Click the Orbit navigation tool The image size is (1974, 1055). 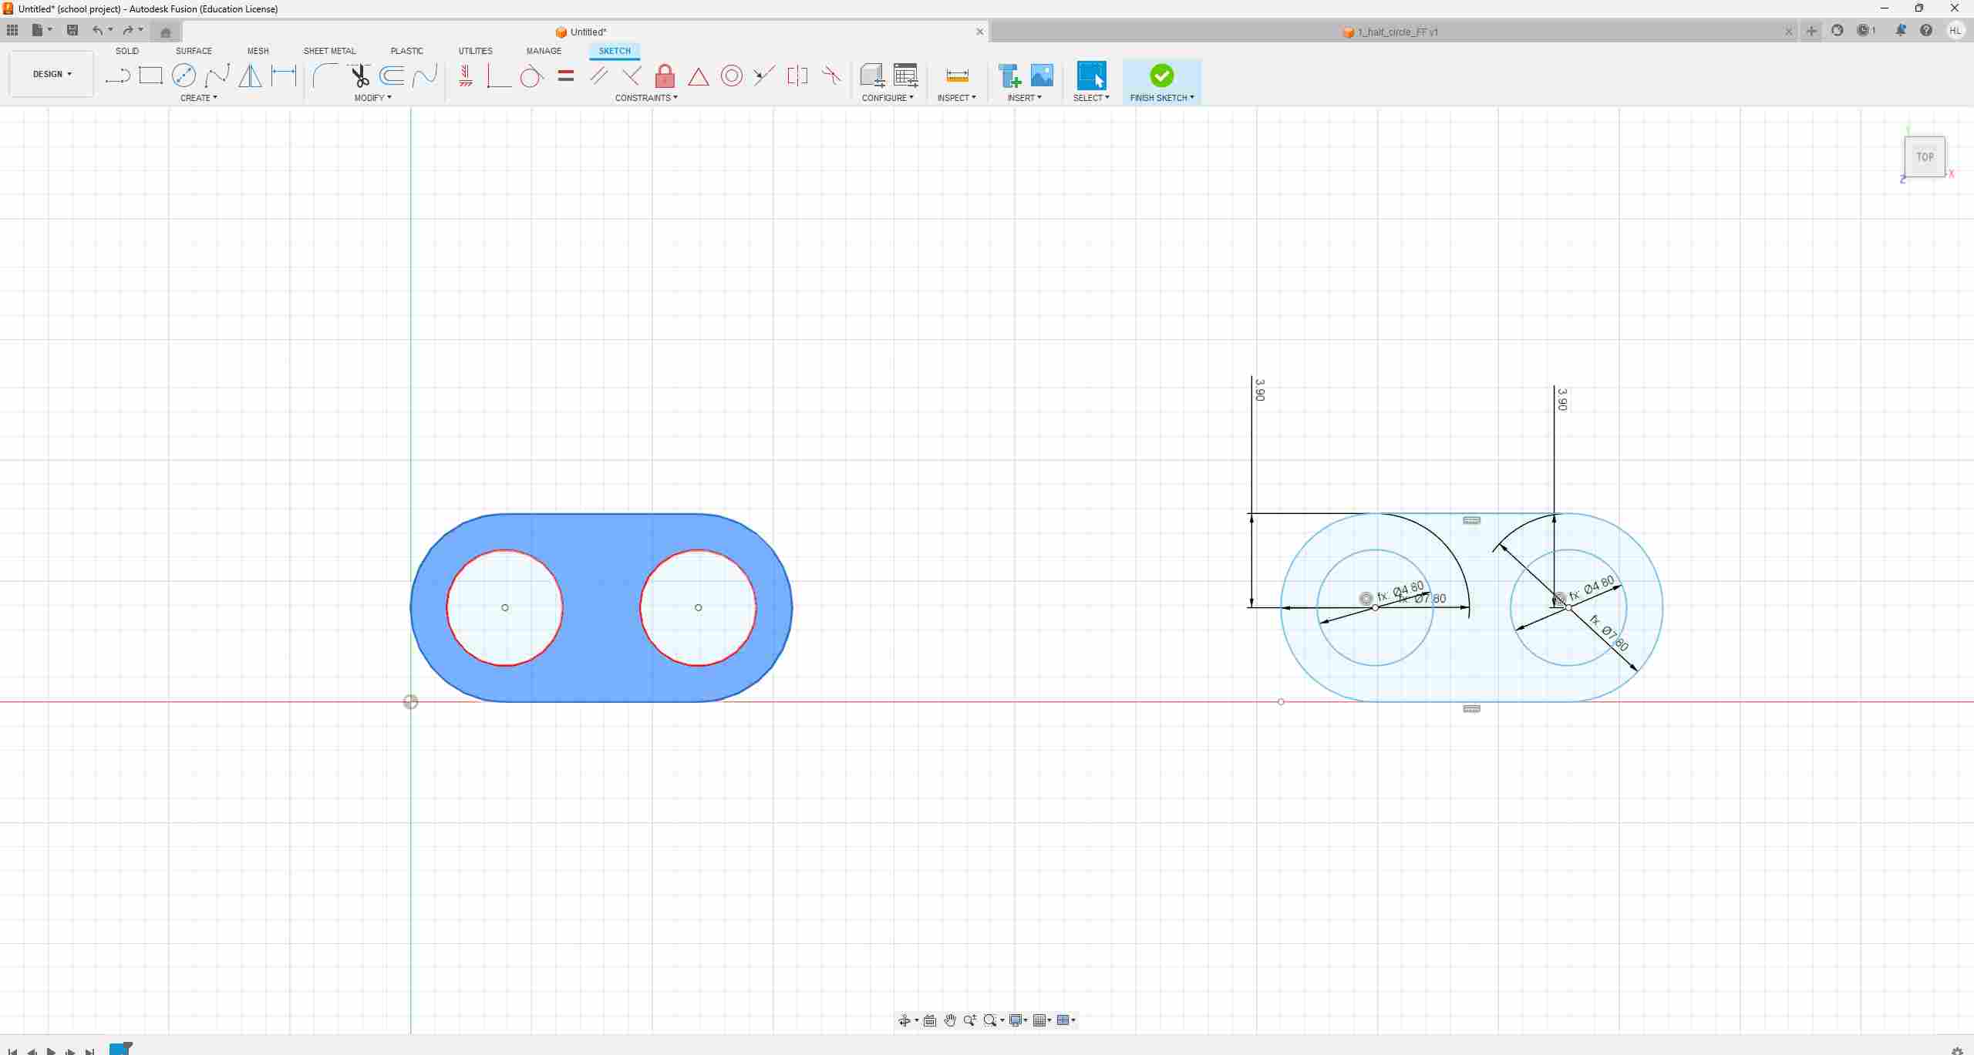[904, 1020]
